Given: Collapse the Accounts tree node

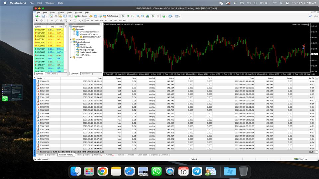Looking at the screenshot, I should [71, 29].
